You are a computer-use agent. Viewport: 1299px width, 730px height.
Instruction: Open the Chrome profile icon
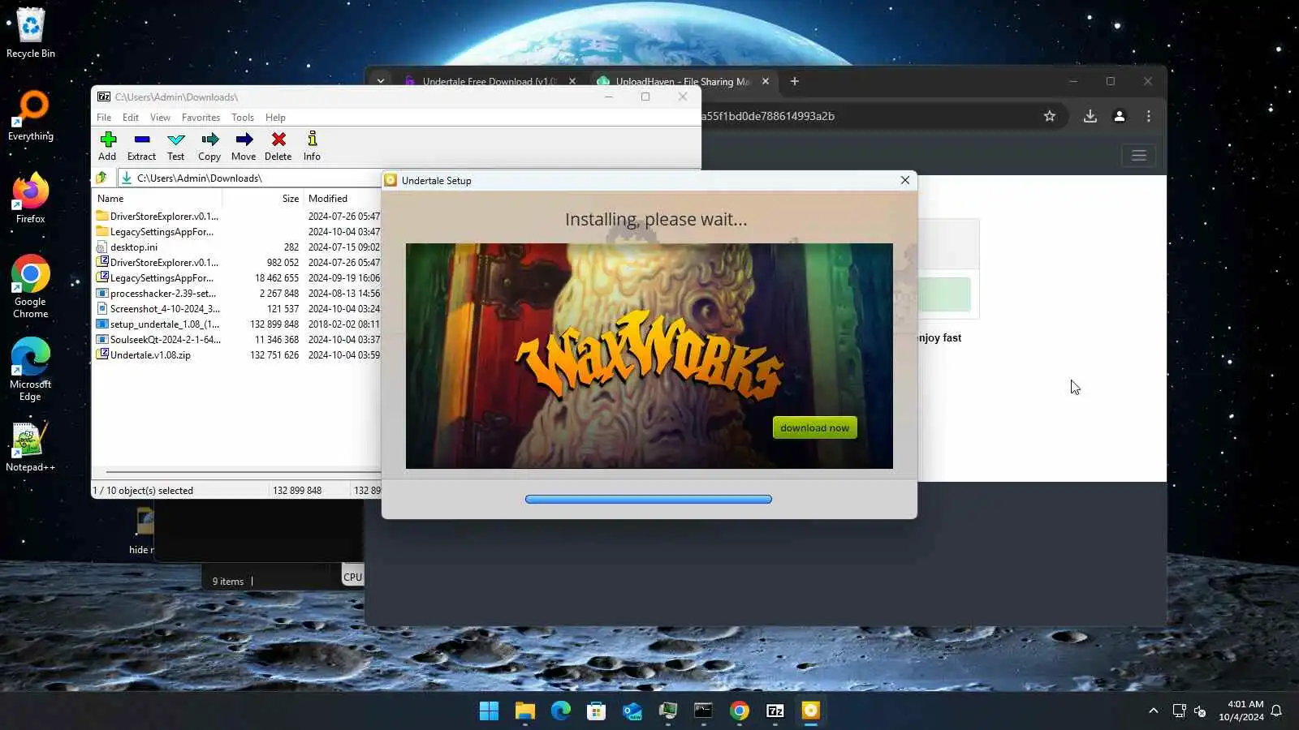pos(1120,116)
